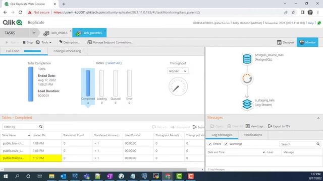Screen dimensions: 323x181
Task: Open Manage Endpoint Connections
Action: pos(111,42)
